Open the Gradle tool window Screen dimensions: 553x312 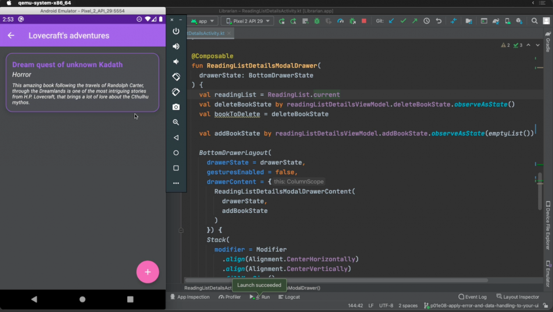548,42
